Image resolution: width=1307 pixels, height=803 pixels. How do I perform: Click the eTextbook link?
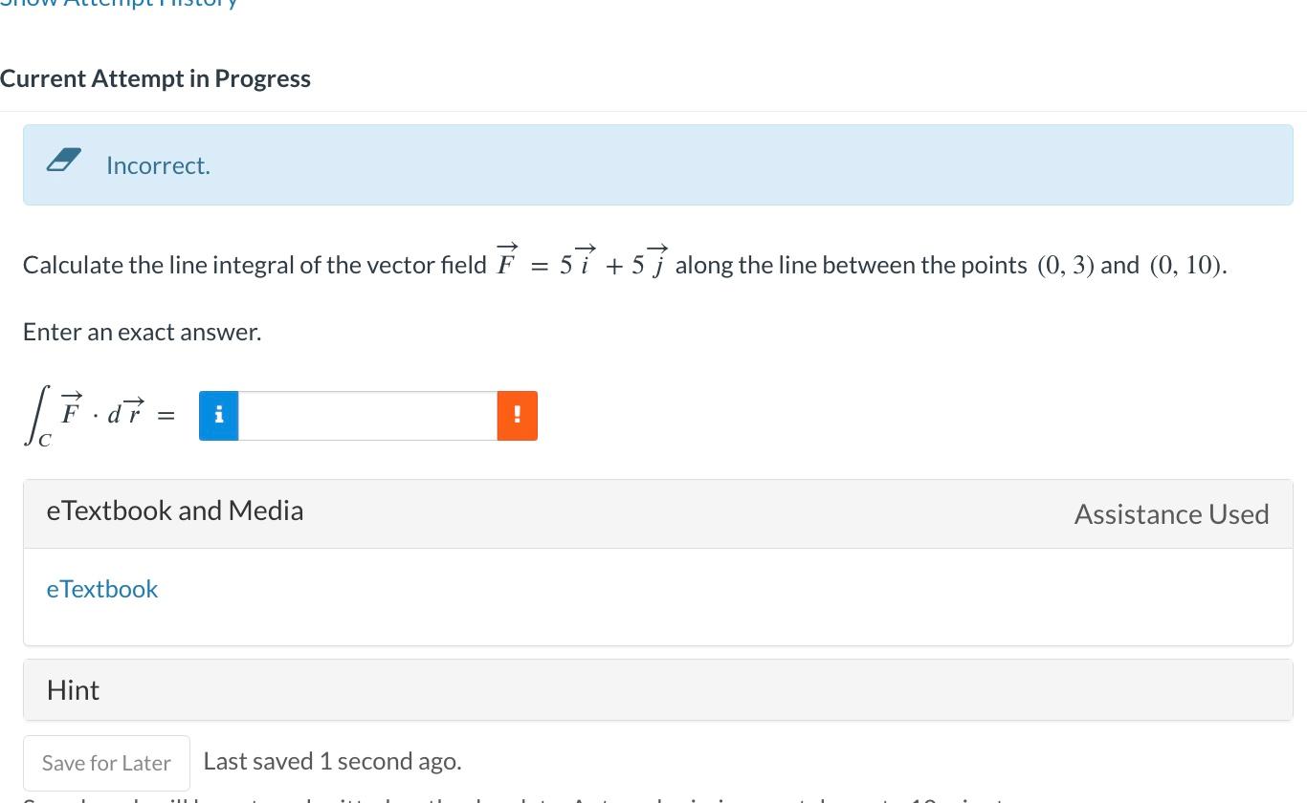tap(101, 589)
